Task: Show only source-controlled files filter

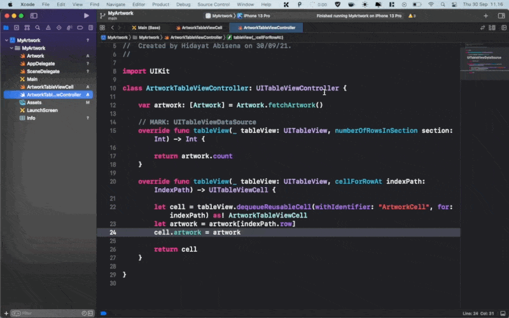Action: (90, 313)
